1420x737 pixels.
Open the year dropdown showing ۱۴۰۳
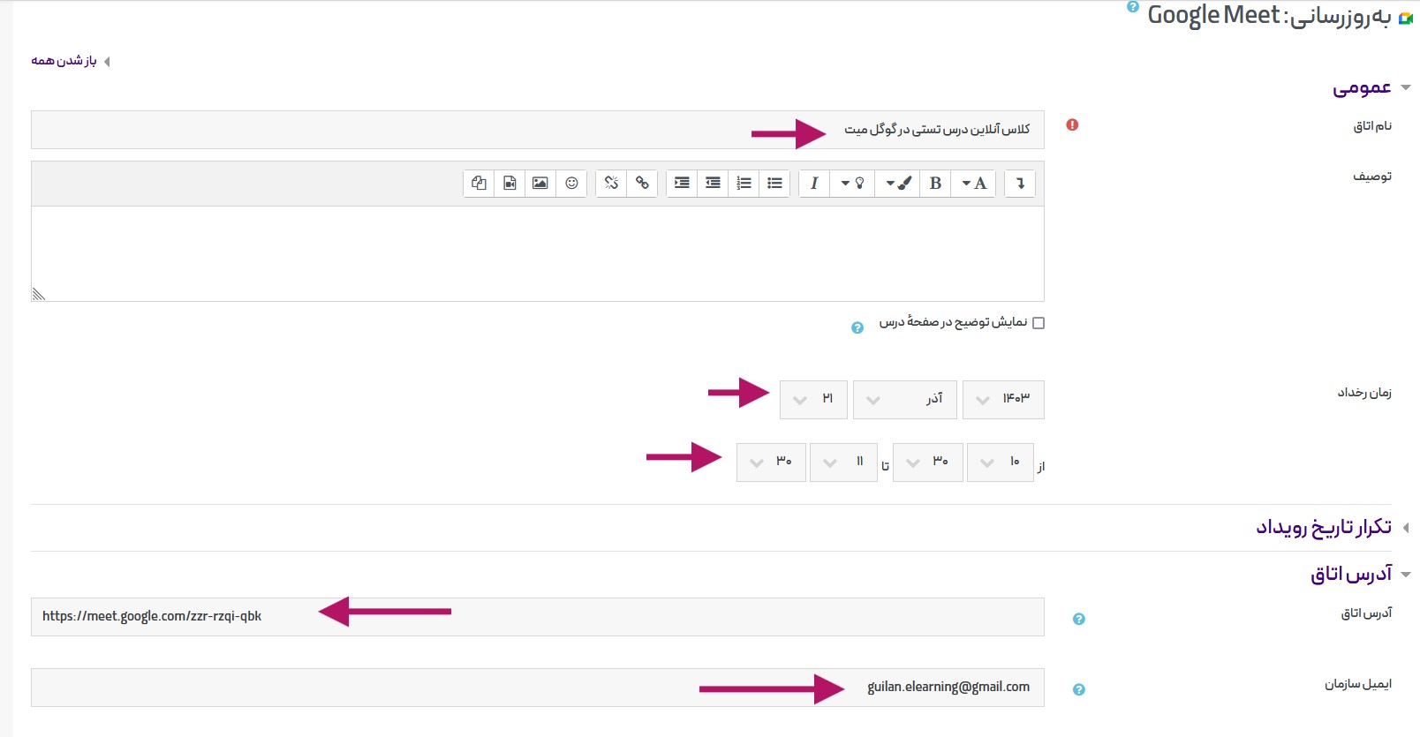(1003, 400)
